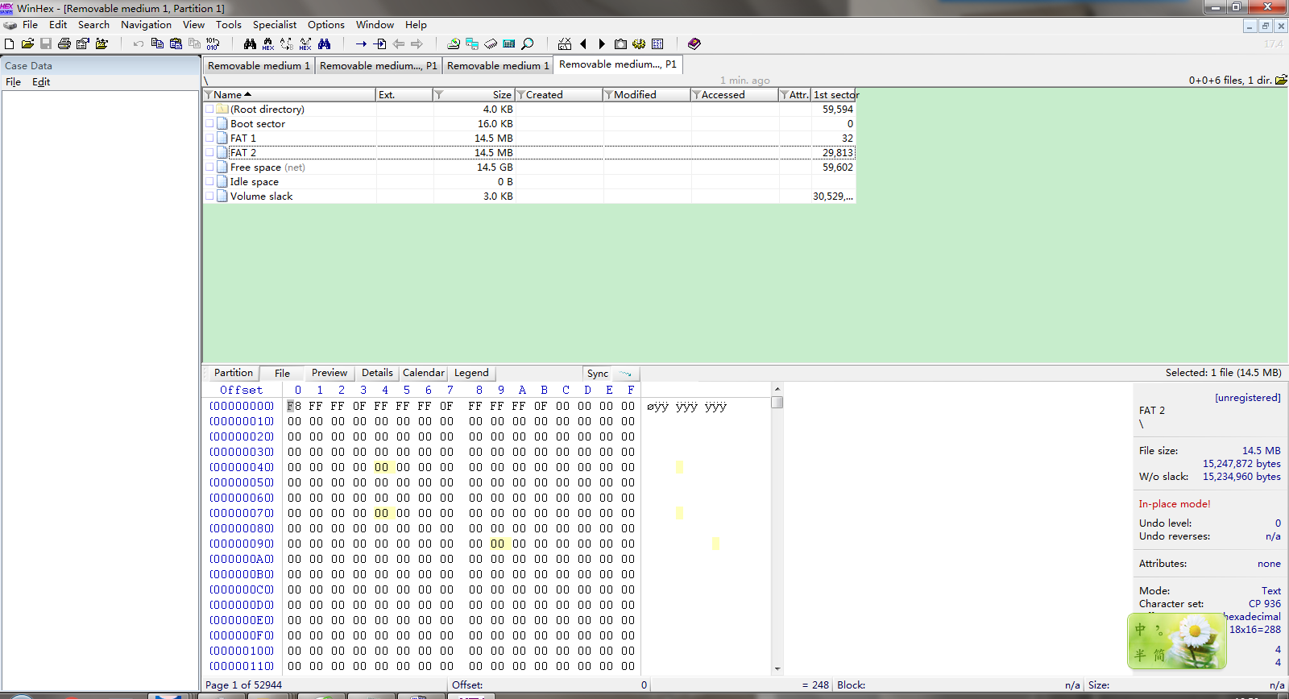Click the purple Help book icon
The width and height of the screenshot is (1289, 699).
coord(694,43)
